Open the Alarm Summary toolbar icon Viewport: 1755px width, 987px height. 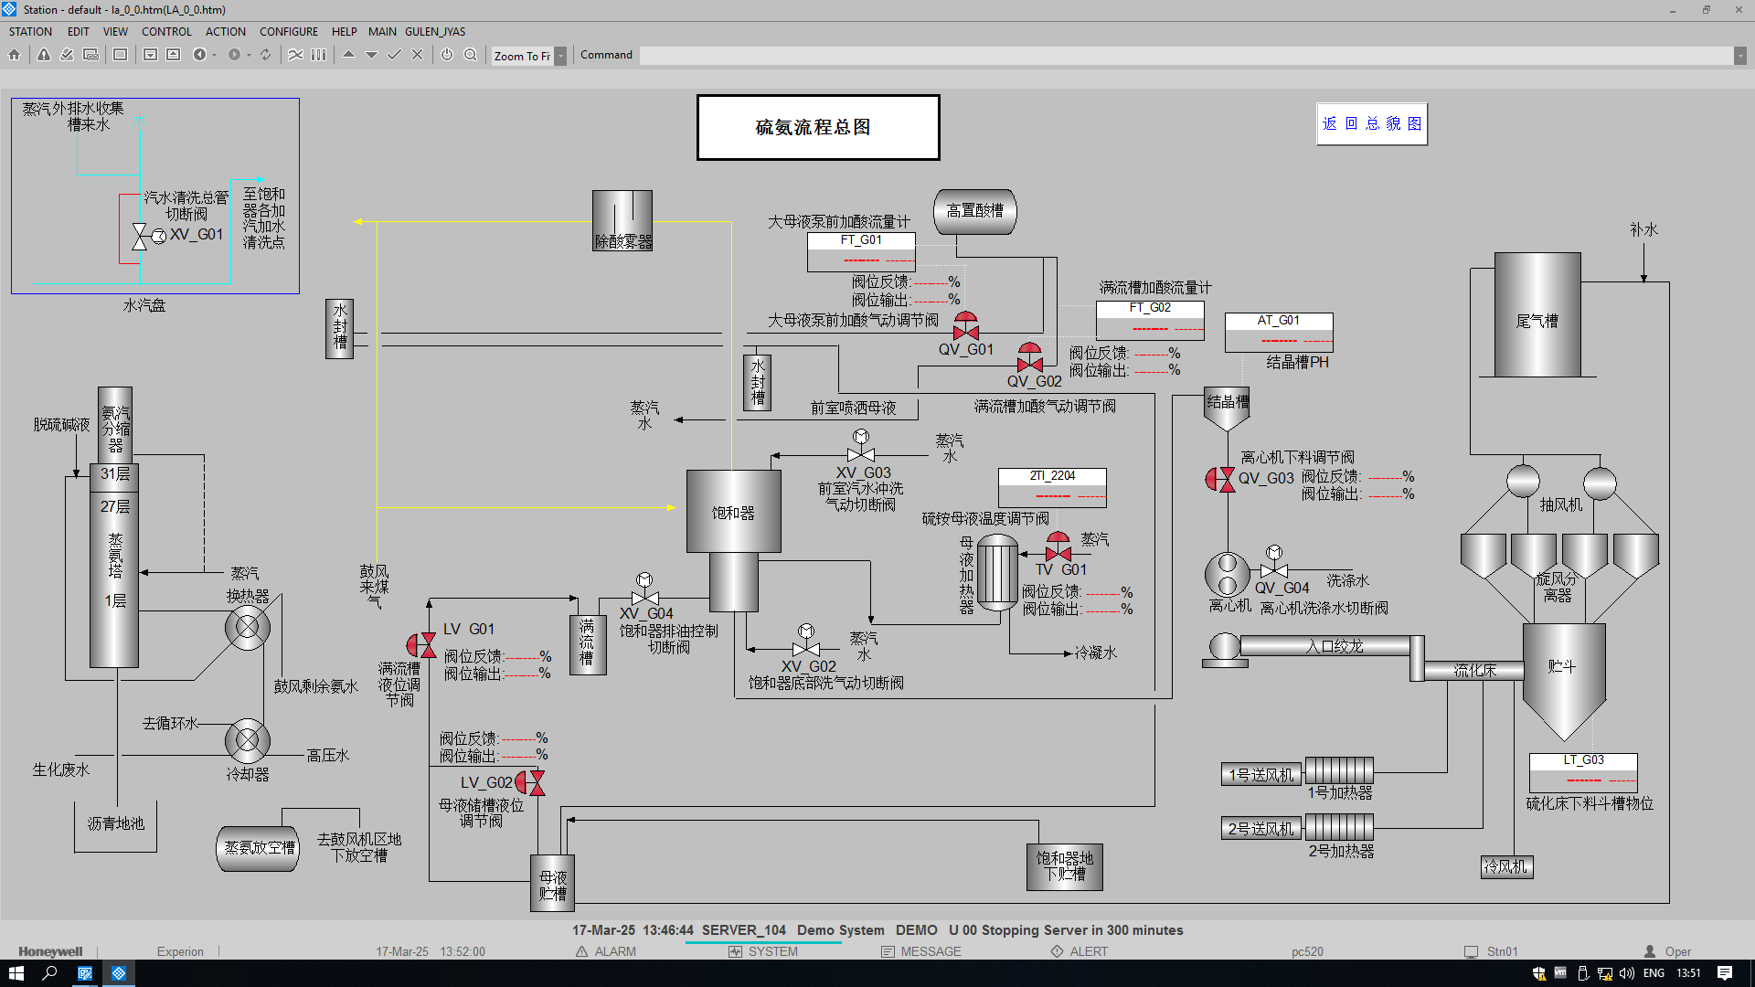tap(44, 55)
